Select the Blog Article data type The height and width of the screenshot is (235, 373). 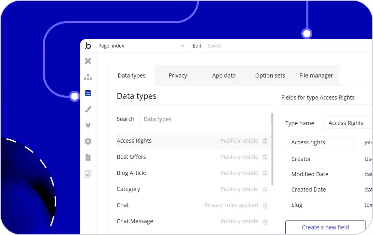pos(194,173)
